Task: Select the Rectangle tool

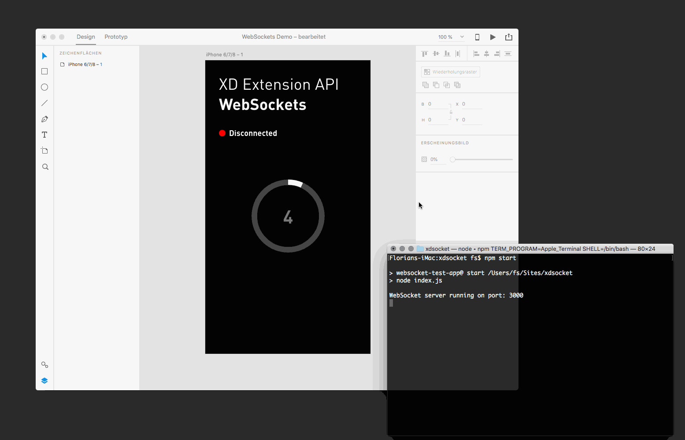Action: point(44,71)
